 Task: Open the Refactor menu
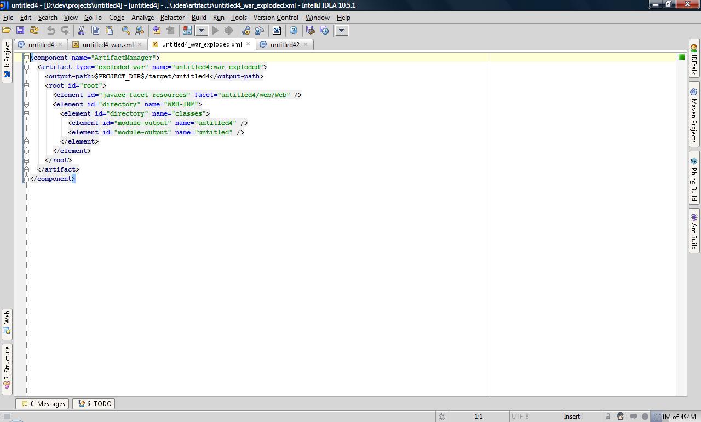[x=173, y=18]
